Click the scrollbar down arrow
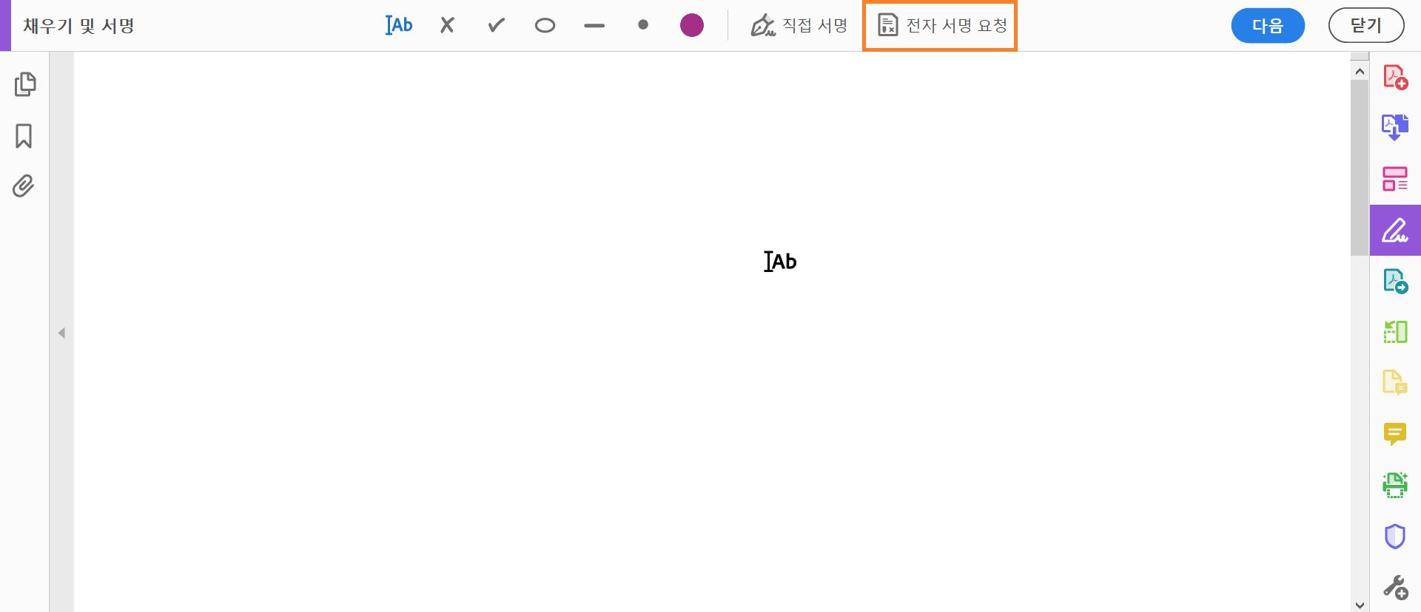This screenshot has height=612, width=1421. [x=1360, y=605]
